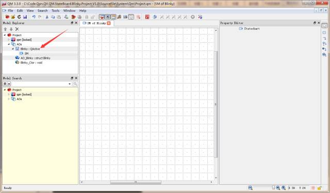Delete item with Model Explorer X icon
Viewport: 330px width, 193px height.
pos(17,29)
